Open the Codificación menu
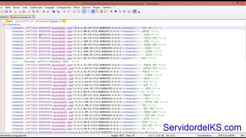 36,8
